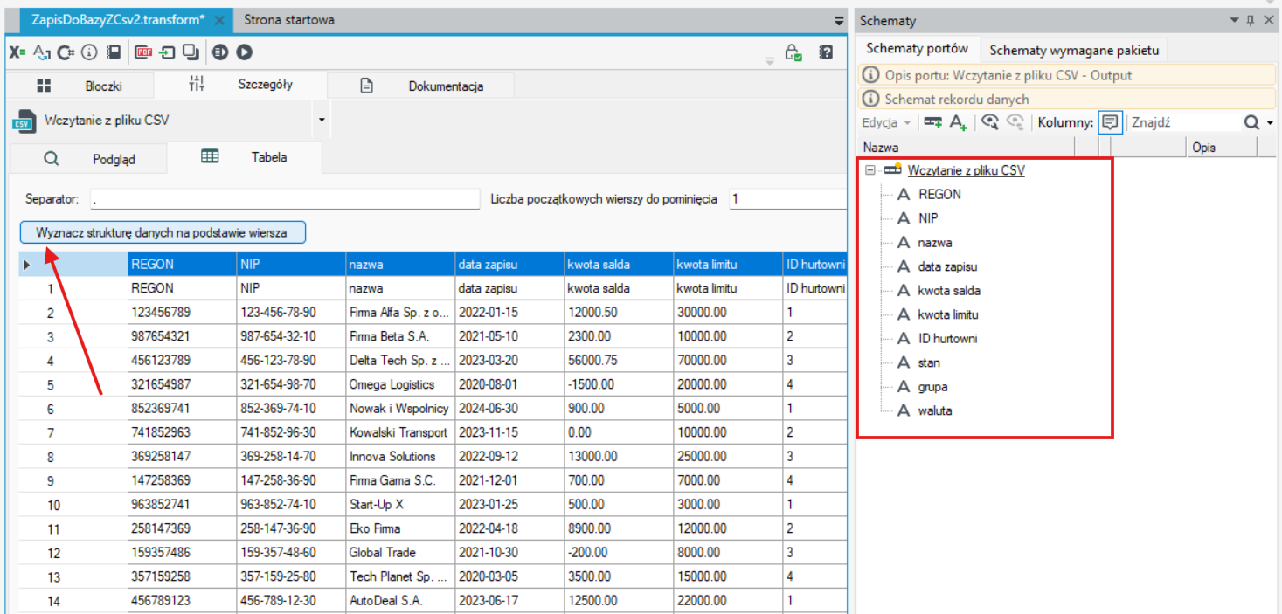The width and height of the screenshot is (1282, 614).
Task: Pin the Schematy panel
Action: [1251, 20]
